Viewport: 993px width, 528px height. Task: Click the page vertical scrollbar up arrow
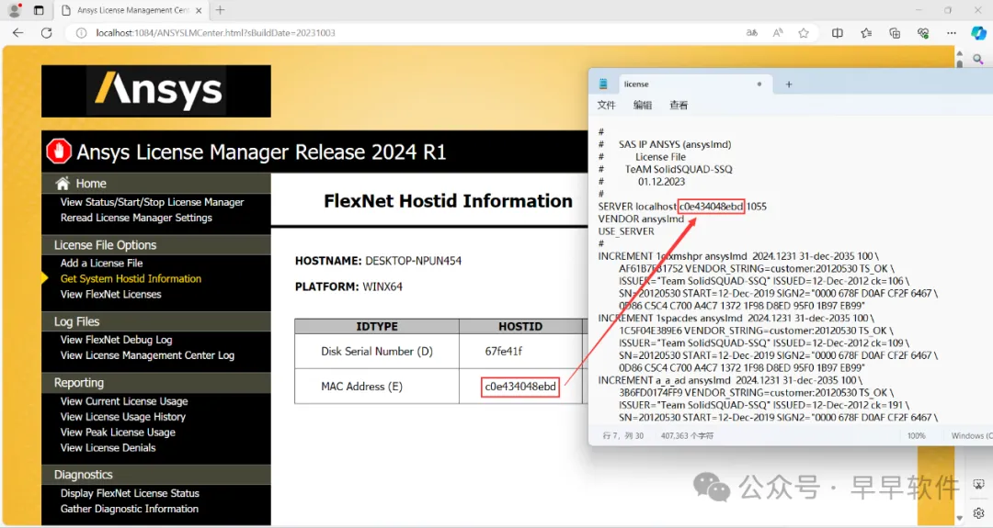959,53
